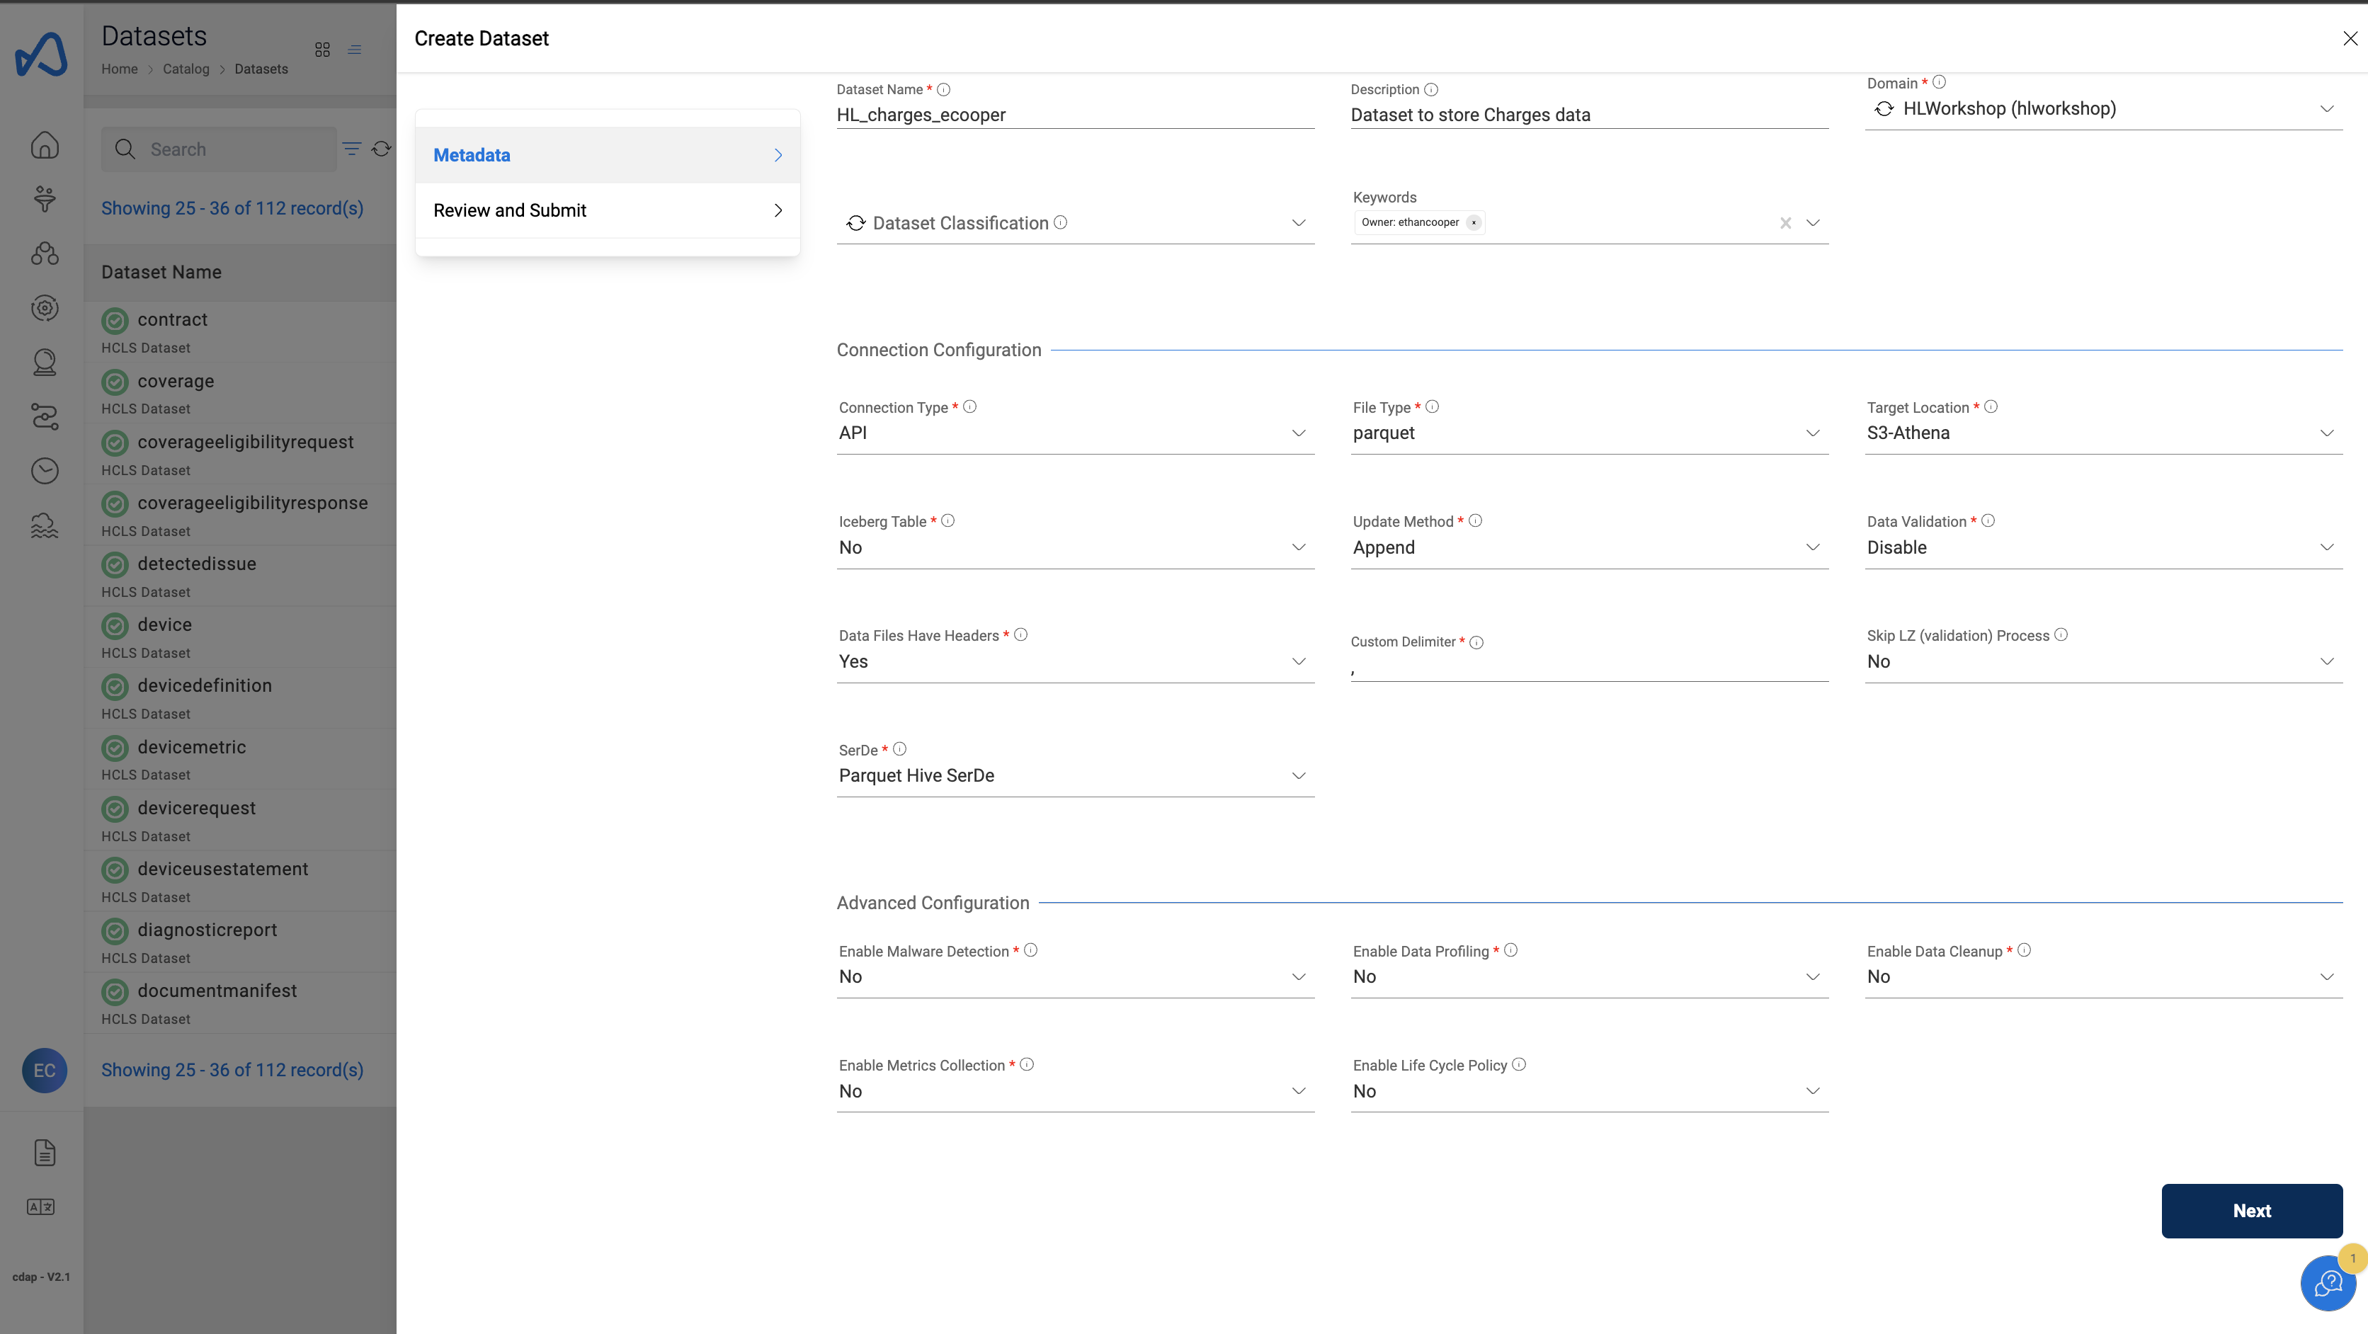
Task: Open the SerDe dropdown
Action: (x=1075, y=775)
